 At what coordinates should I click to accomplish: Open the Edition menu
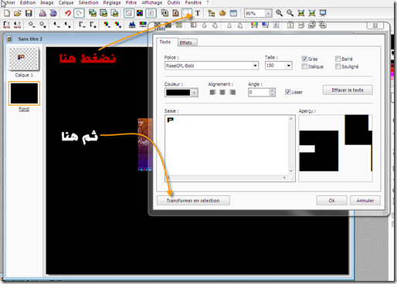point(28,3)
